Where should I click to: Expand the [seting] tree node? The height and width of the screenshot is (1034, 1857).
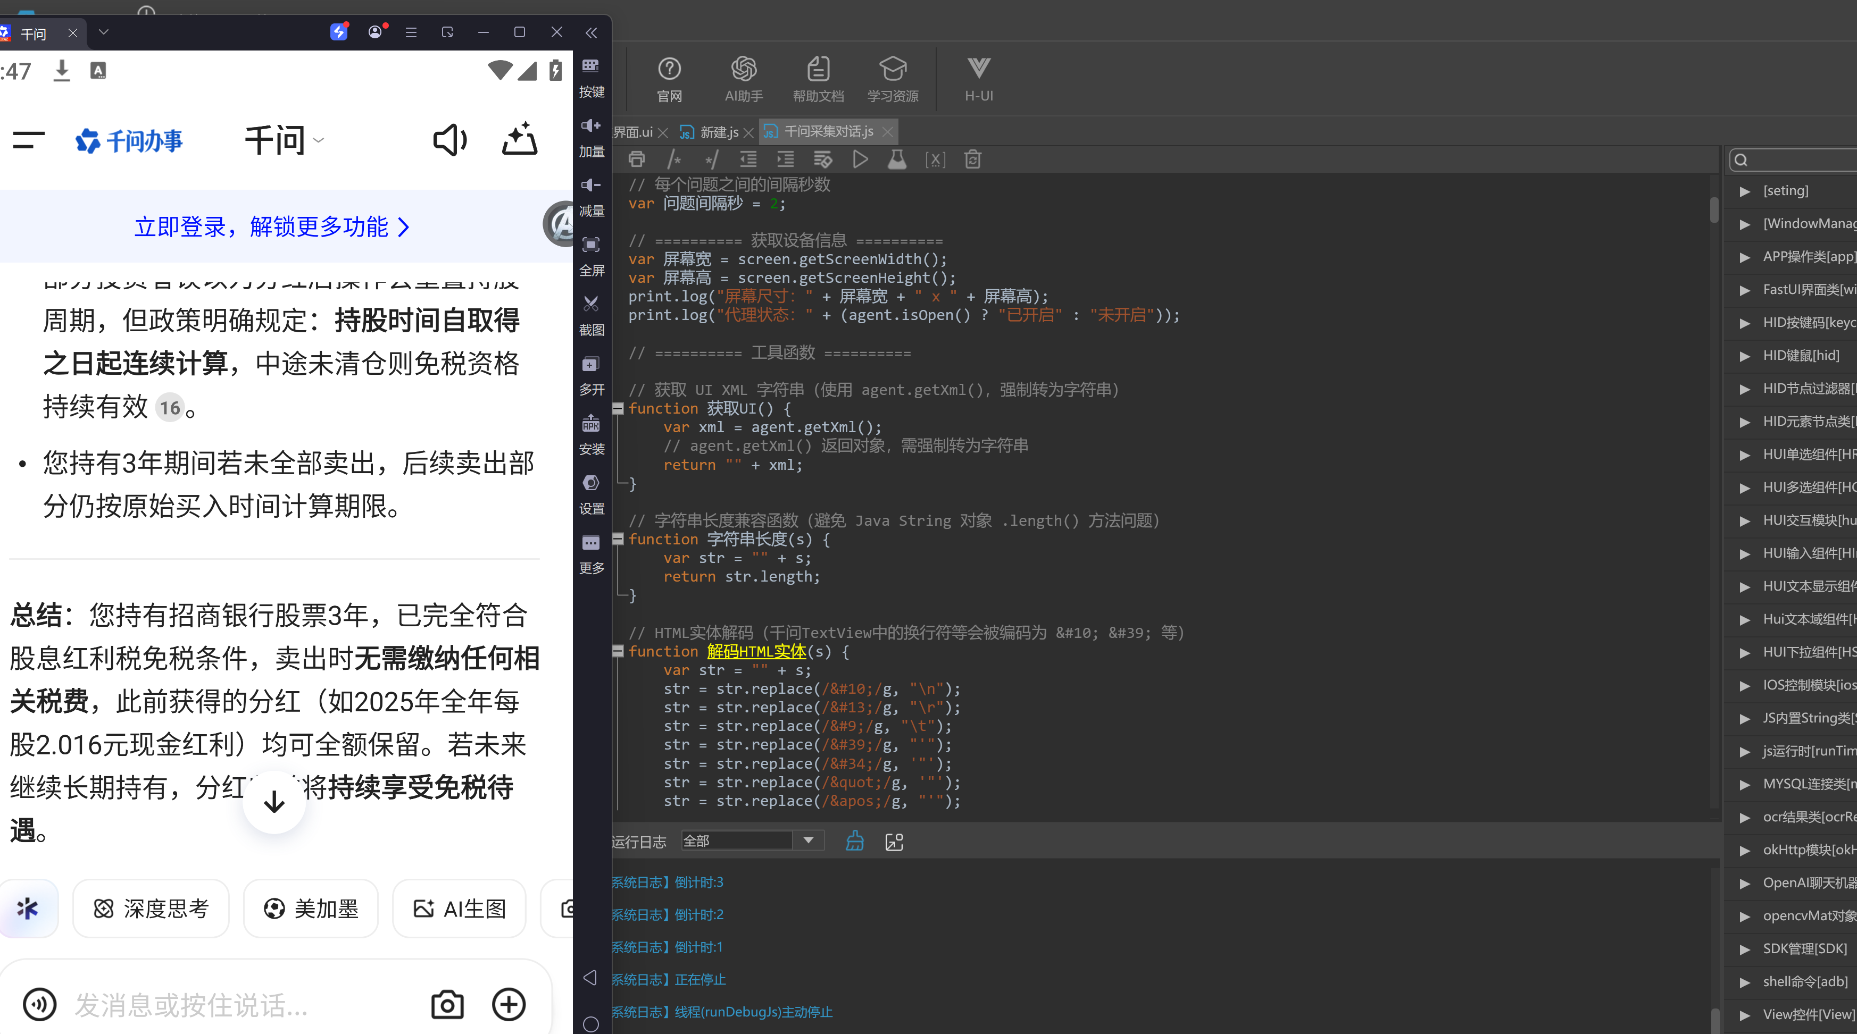coord(1745,191)
